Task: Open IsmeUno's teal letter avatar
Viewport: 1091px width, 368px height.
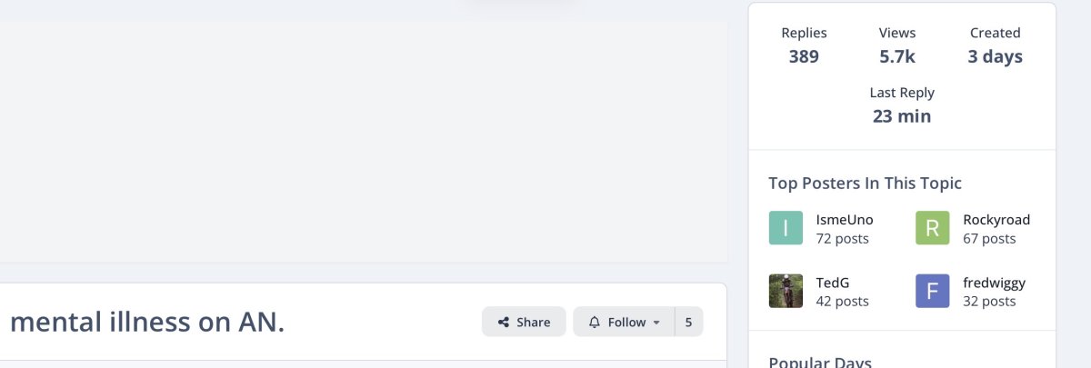Action: click(x=786, y=228)
